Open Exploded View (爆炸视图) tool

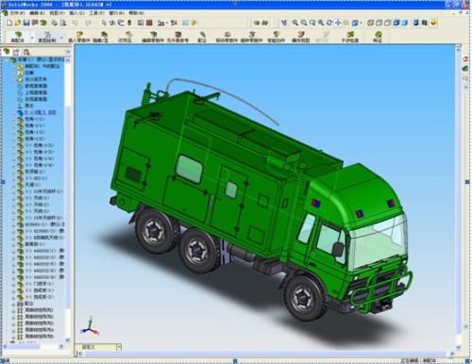(x=301, y=37)
